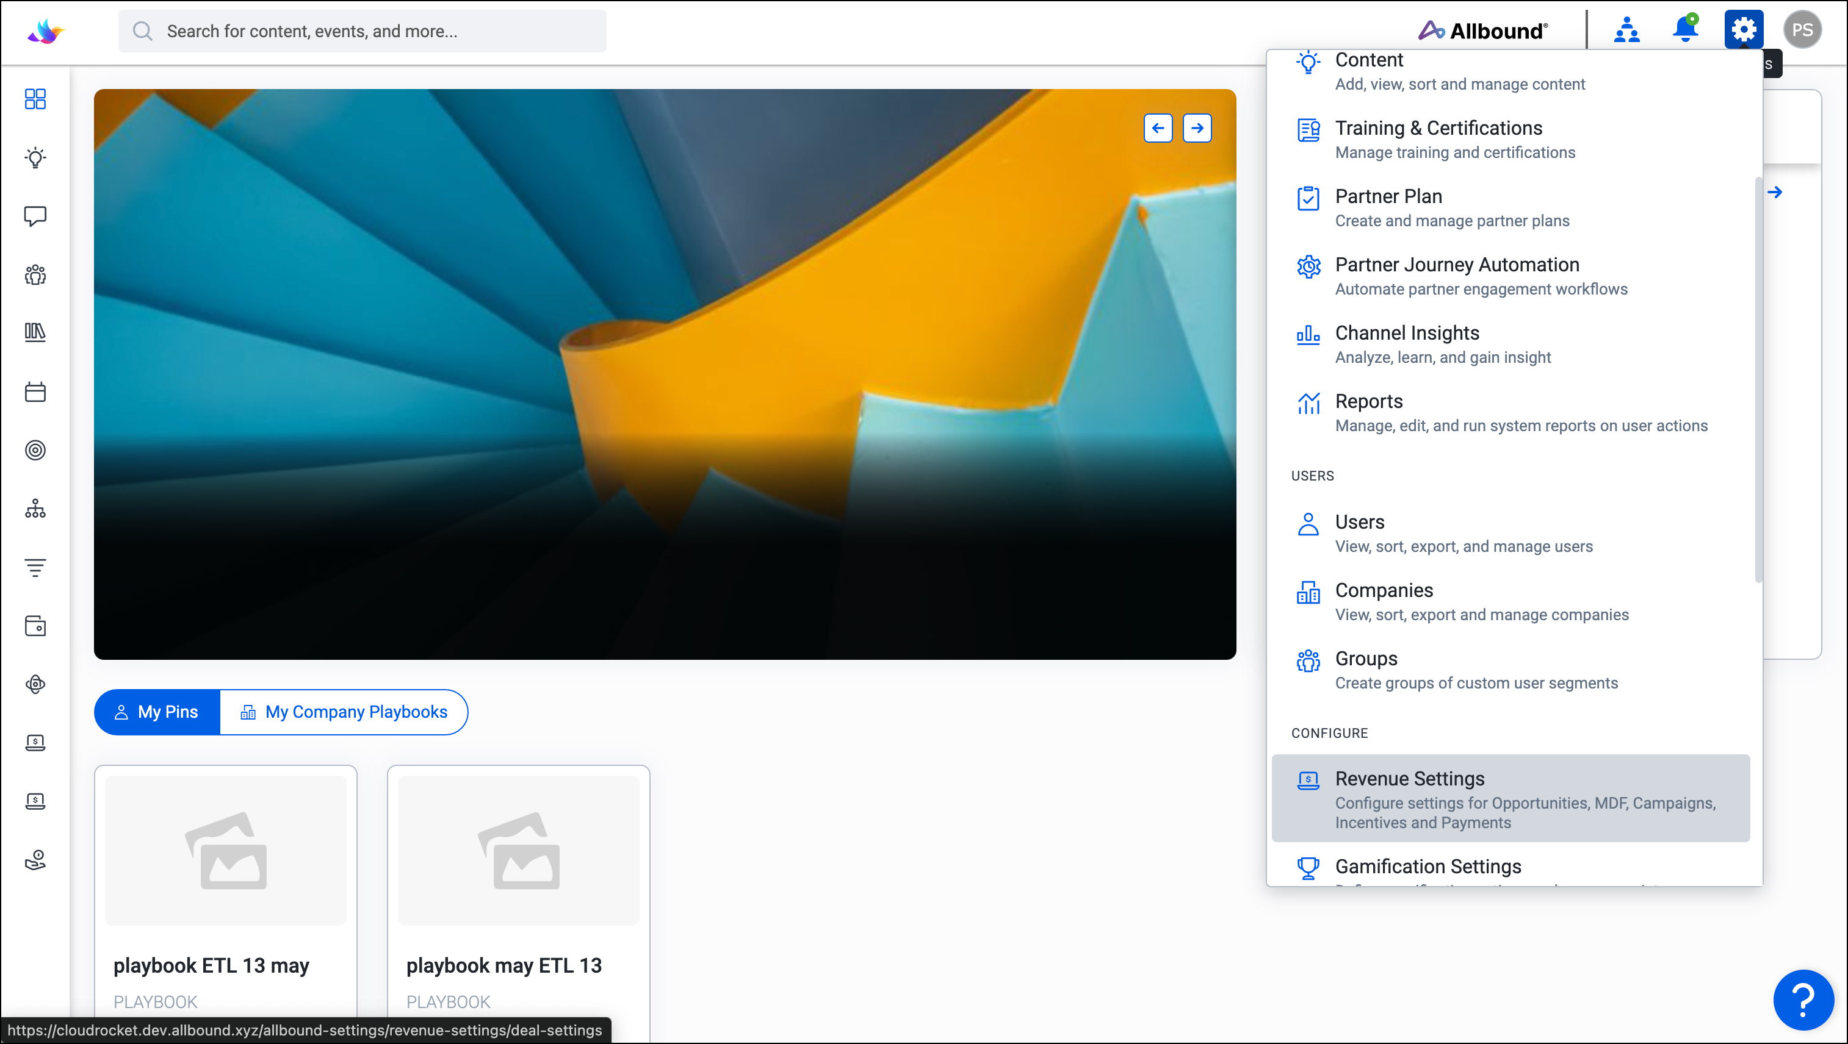Viewport: 1848px width, 1044px height.
Task: Open the PS user avatar menu
Action: pos(1802,30)
